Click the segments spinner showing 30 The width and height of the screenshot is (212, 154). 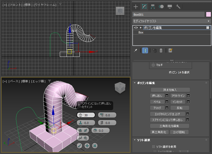86,115
